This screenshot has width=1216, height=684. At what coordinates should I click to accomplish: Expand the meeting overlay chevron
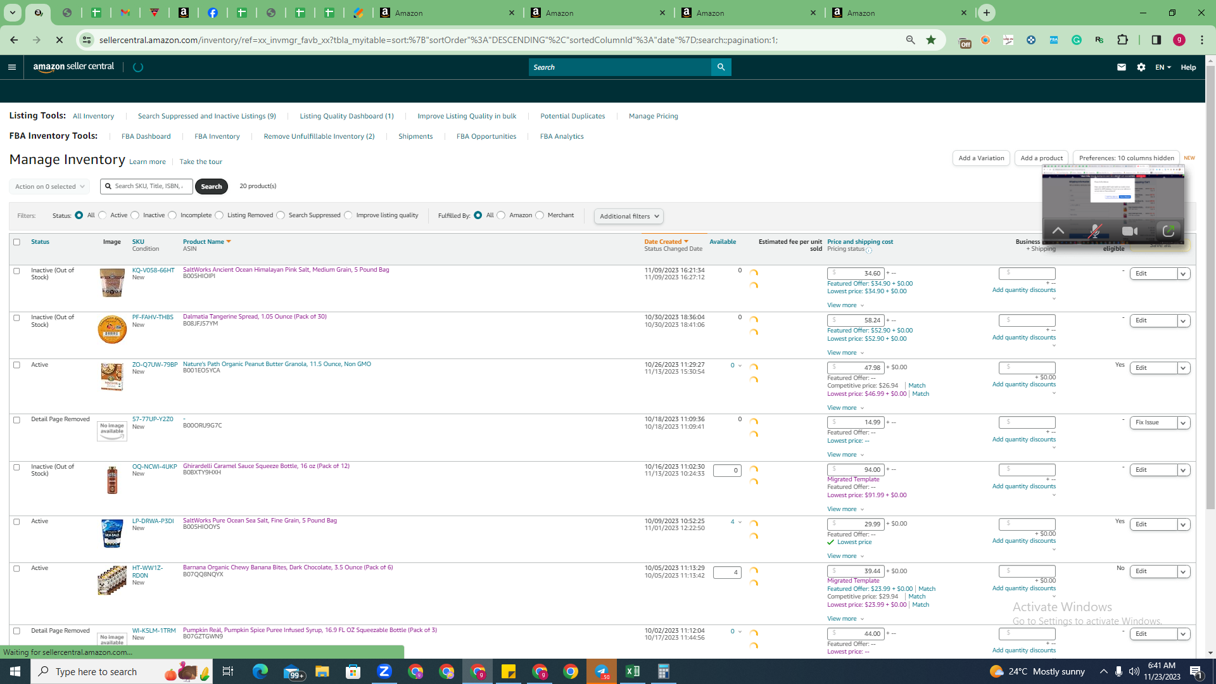coord(1058,231)
